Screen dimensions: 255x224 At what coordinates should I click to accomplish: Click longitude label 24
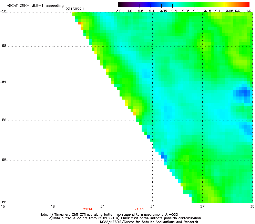[152, 206]
